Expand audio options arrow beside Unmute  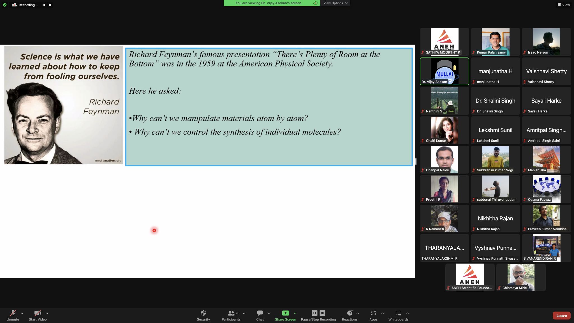point(22,313)
